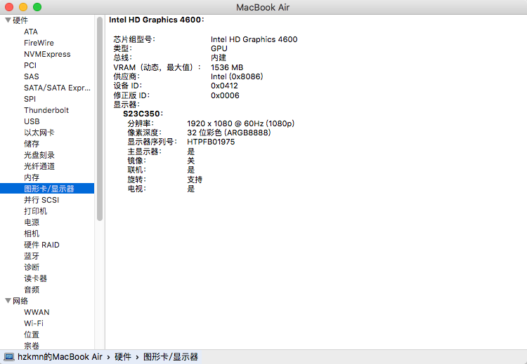The image size is (527, 364).
Task: Click hzkmn的MacBook Air in path bar
Action: coord(60,356)
